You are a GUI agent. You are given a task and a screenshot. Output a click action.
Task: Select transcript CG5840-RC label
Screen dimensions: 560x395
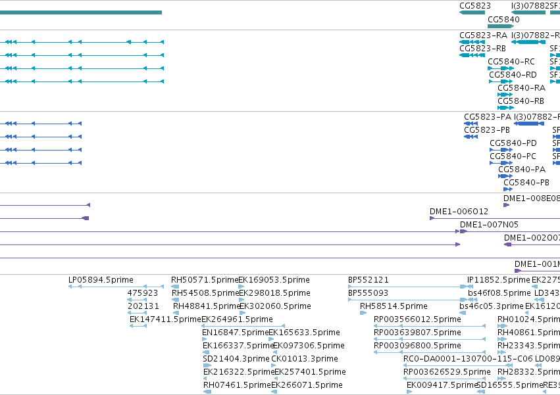(511, 62)
